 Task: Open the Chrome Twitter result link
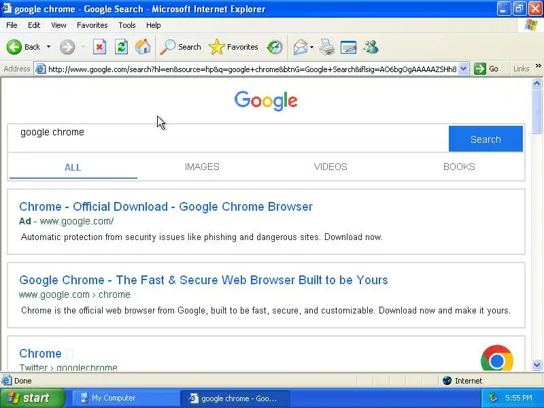pos(40,354)
